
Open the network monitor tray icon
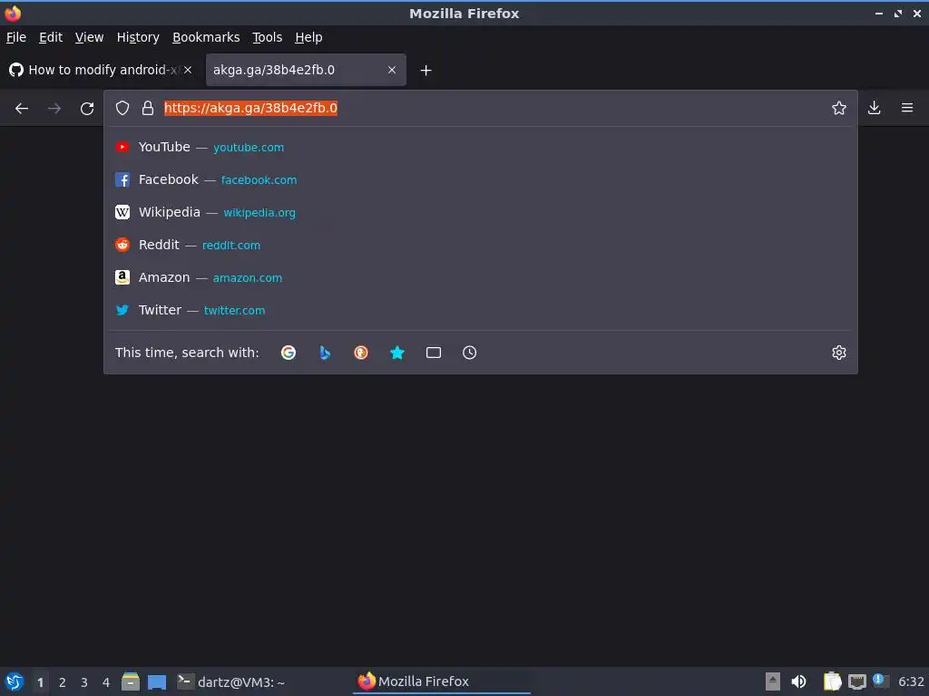tap(856, 681)
